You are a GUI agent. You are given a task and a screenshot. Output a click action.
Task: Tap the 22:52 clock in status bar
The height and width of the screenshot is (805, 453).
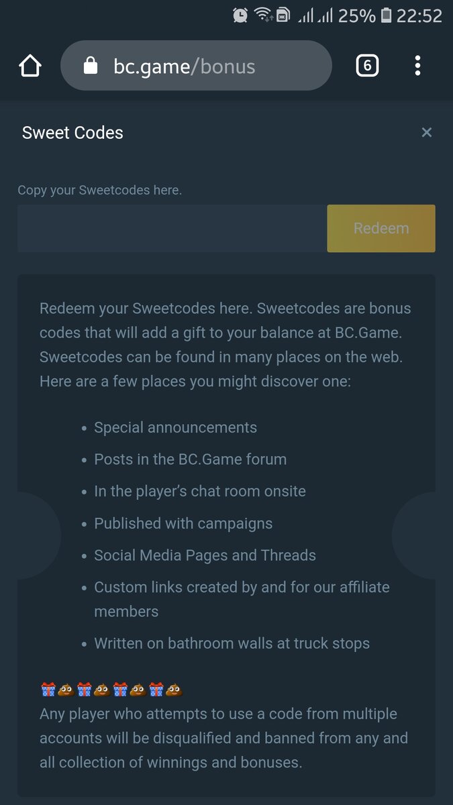tap(419, 15)
